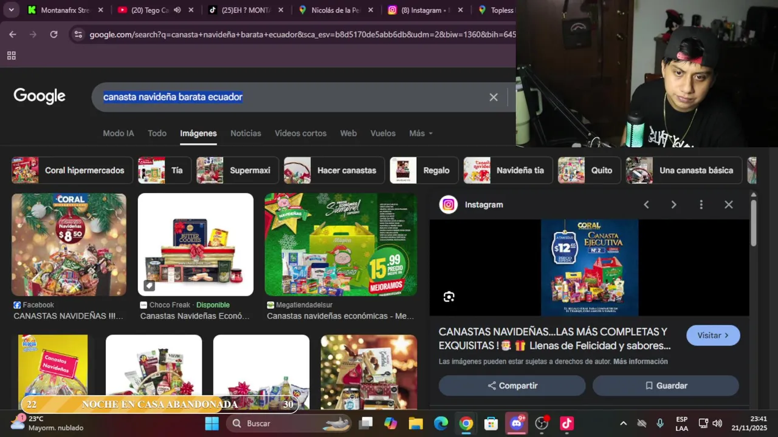
Task: Open Facebook CANASTAS NAVIDEÑAS result link
Action: tap(68, 316)
